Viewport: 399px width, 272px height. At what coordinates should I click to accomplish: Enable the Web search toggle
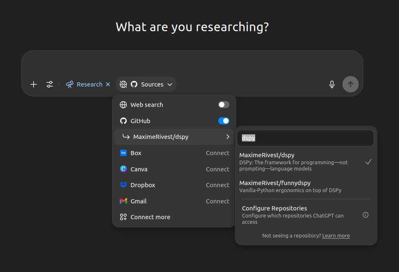pos(224,105)
